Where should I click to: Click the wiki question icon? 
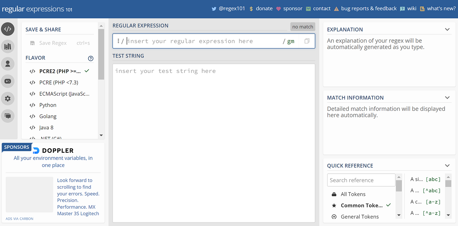tap(402, 9)
